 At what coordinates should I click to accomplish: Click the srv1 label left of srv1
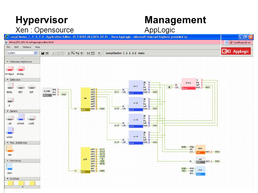point(116,92)
